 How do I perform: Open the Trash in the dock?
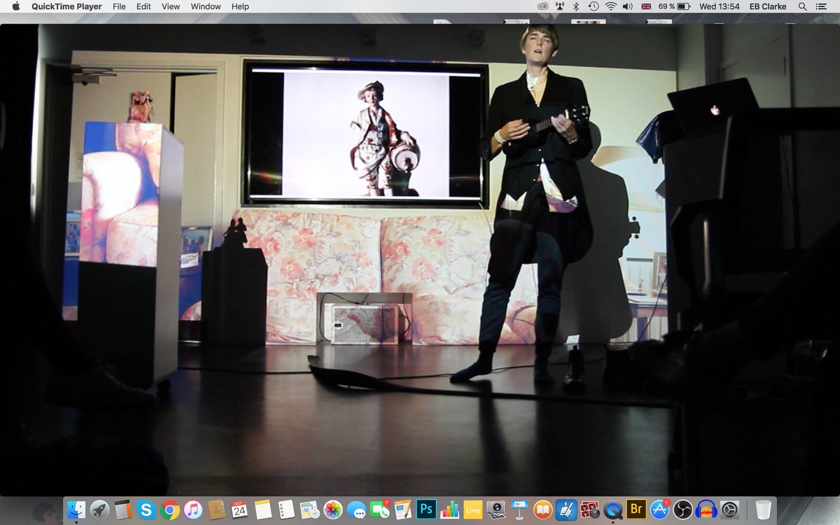coord(763,510)
